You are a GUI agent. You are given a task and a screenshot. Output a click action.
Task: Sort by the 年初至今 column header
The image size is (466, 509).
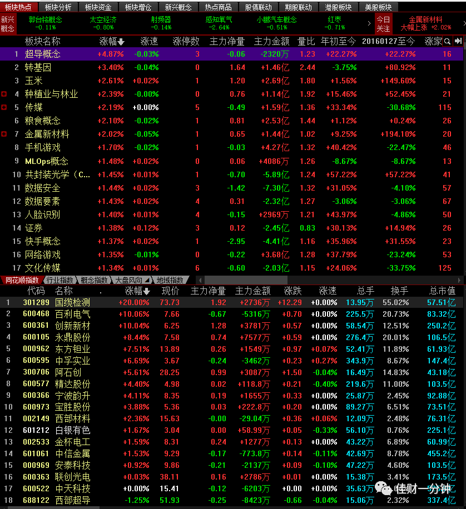coord(338,42)
